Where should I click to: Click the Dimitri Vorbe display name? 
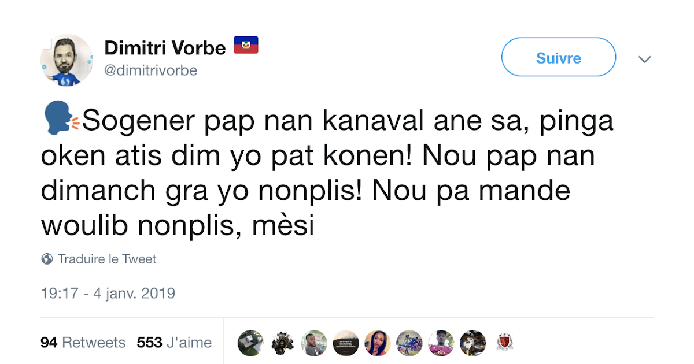tap(165, 47)
